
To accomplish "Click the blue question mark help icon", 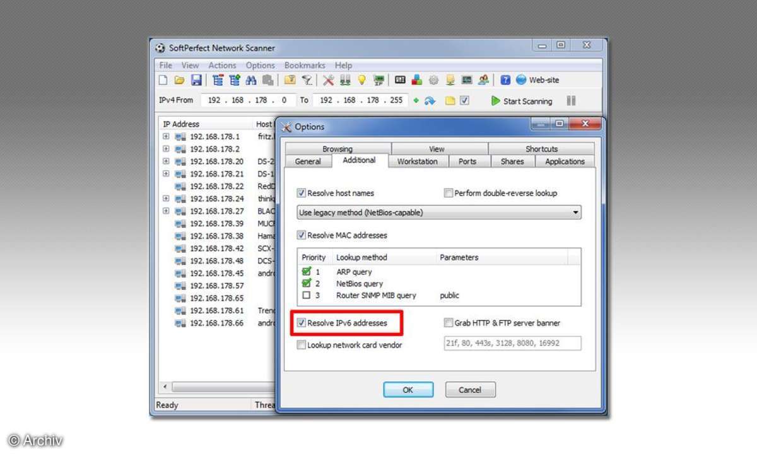I will [505, 80].
